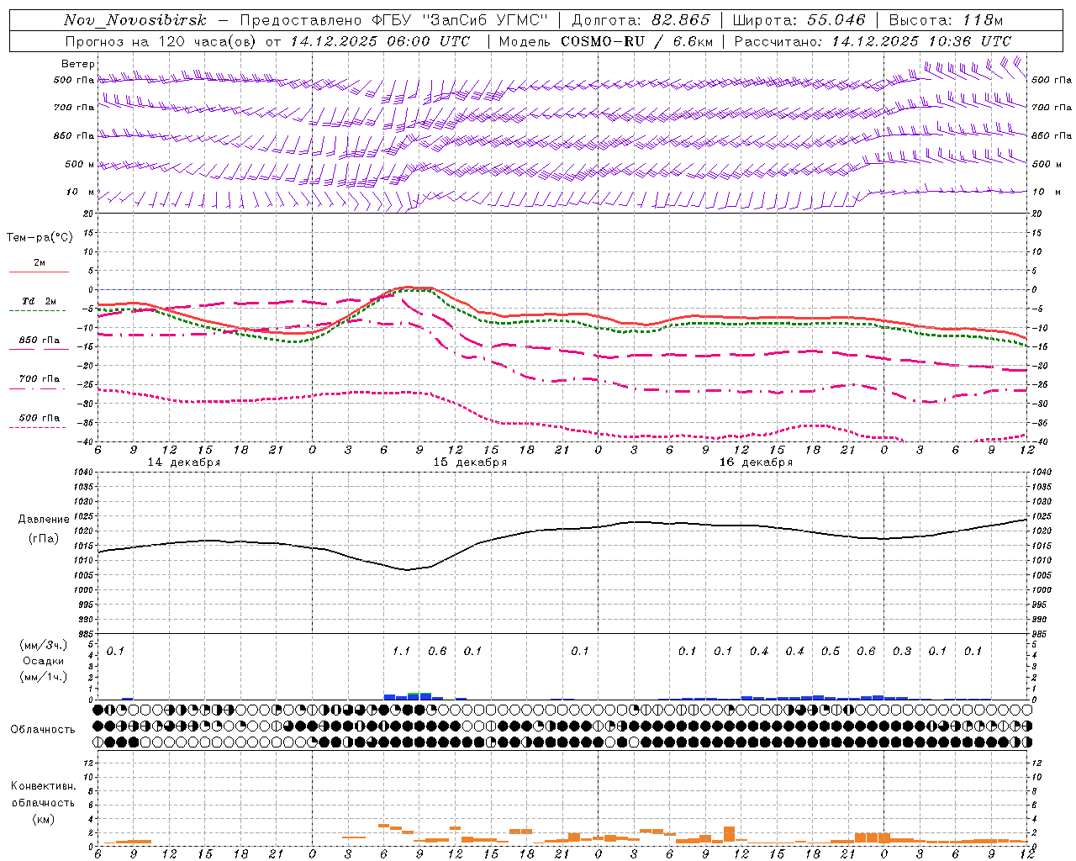
Task: Click the Облачность cloud cover label
Action: click(x=43, y=729)
